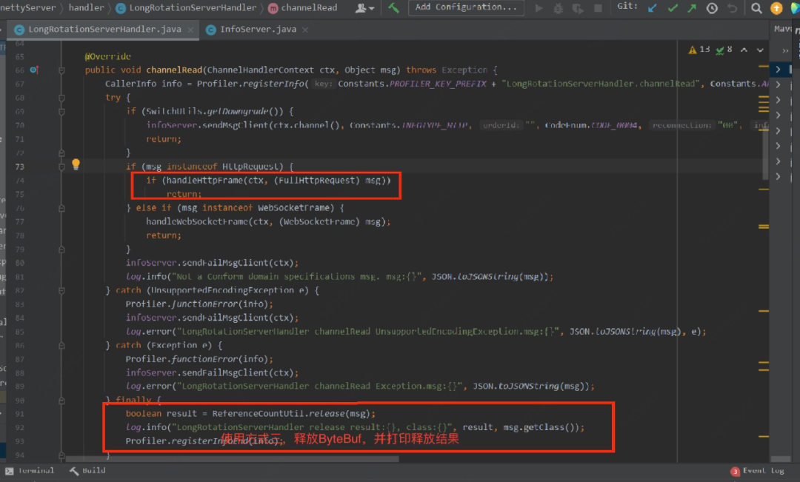Click the override gutter icon on line 66
The width and height of the screenshot is (800, 482).
(34, 70)
